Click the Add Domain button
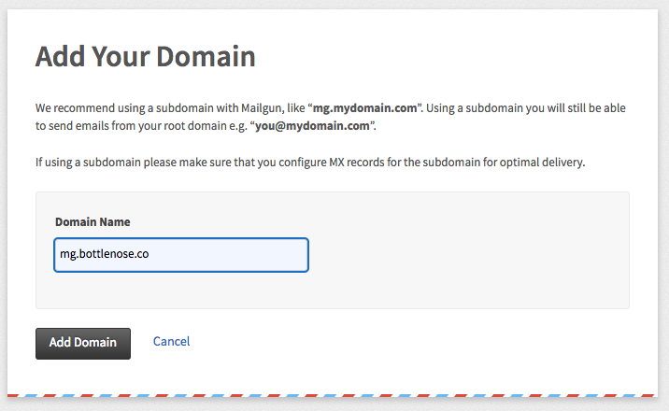Image resolution: width=669 pixels, height=411 pixels. click(83, 343)
